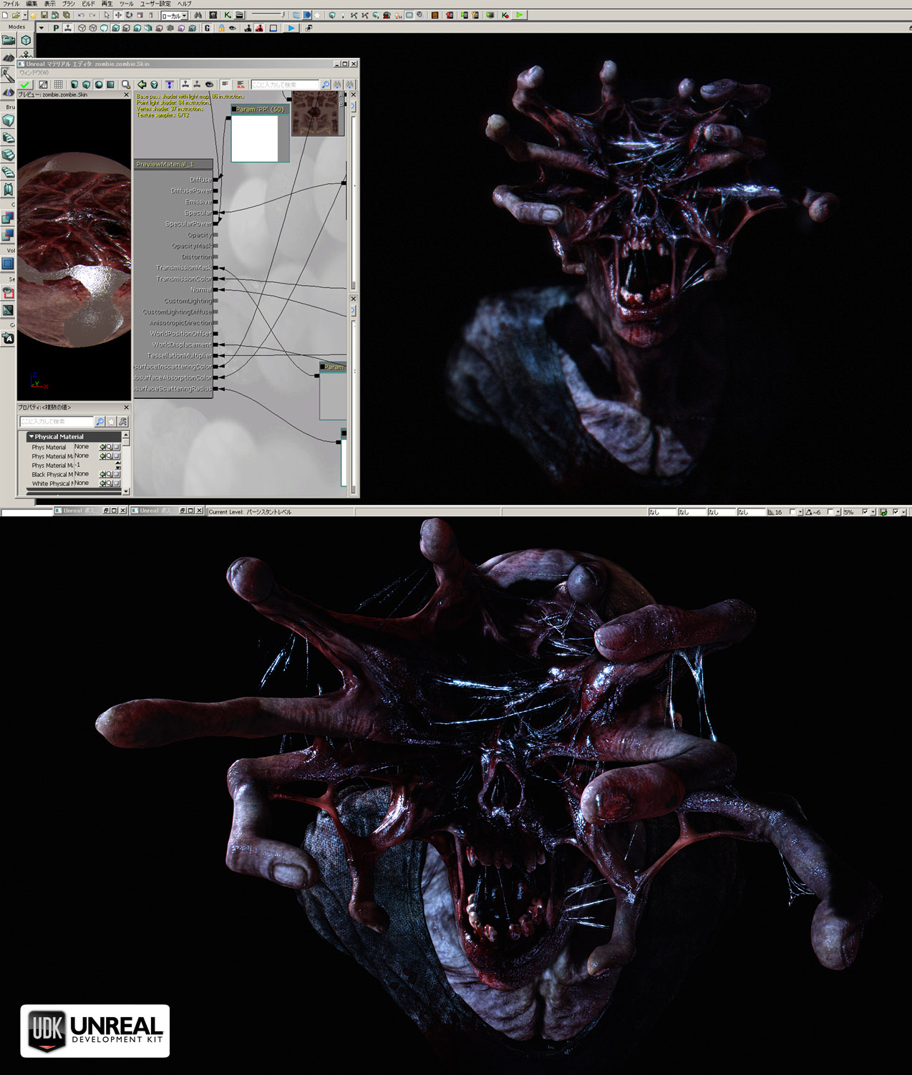
Task: Open the 編集 (Edit) menu
Action: coord(31,4)
